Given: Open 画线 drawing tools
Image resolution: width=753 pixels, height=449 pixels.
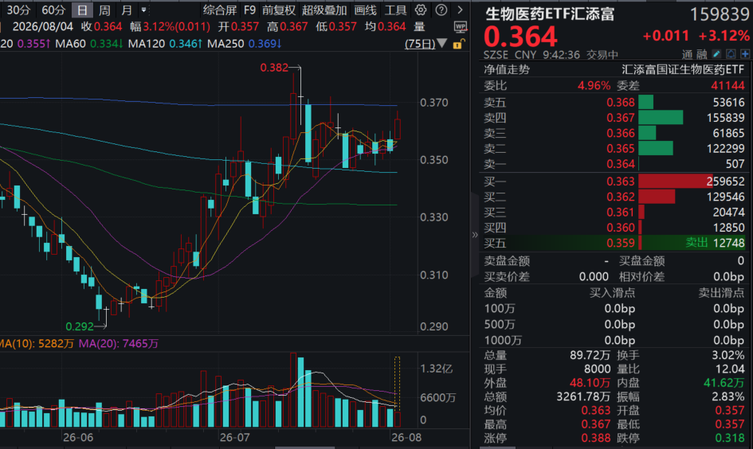Looking at the screenshot, I should click(365, 10).
